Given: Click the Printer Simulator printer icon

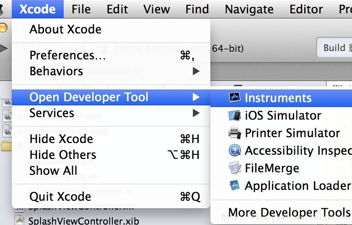Looking at the screenshot, I should pos(234,133).
